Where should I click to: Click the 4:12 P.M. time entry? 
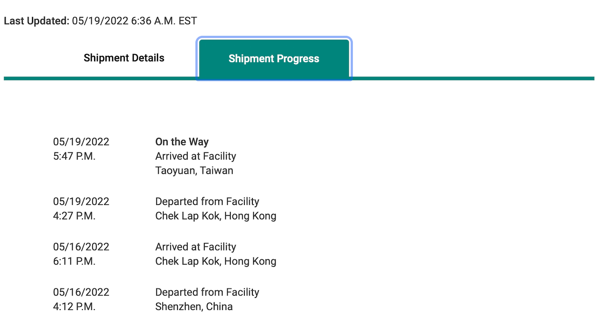coord(74,307)
